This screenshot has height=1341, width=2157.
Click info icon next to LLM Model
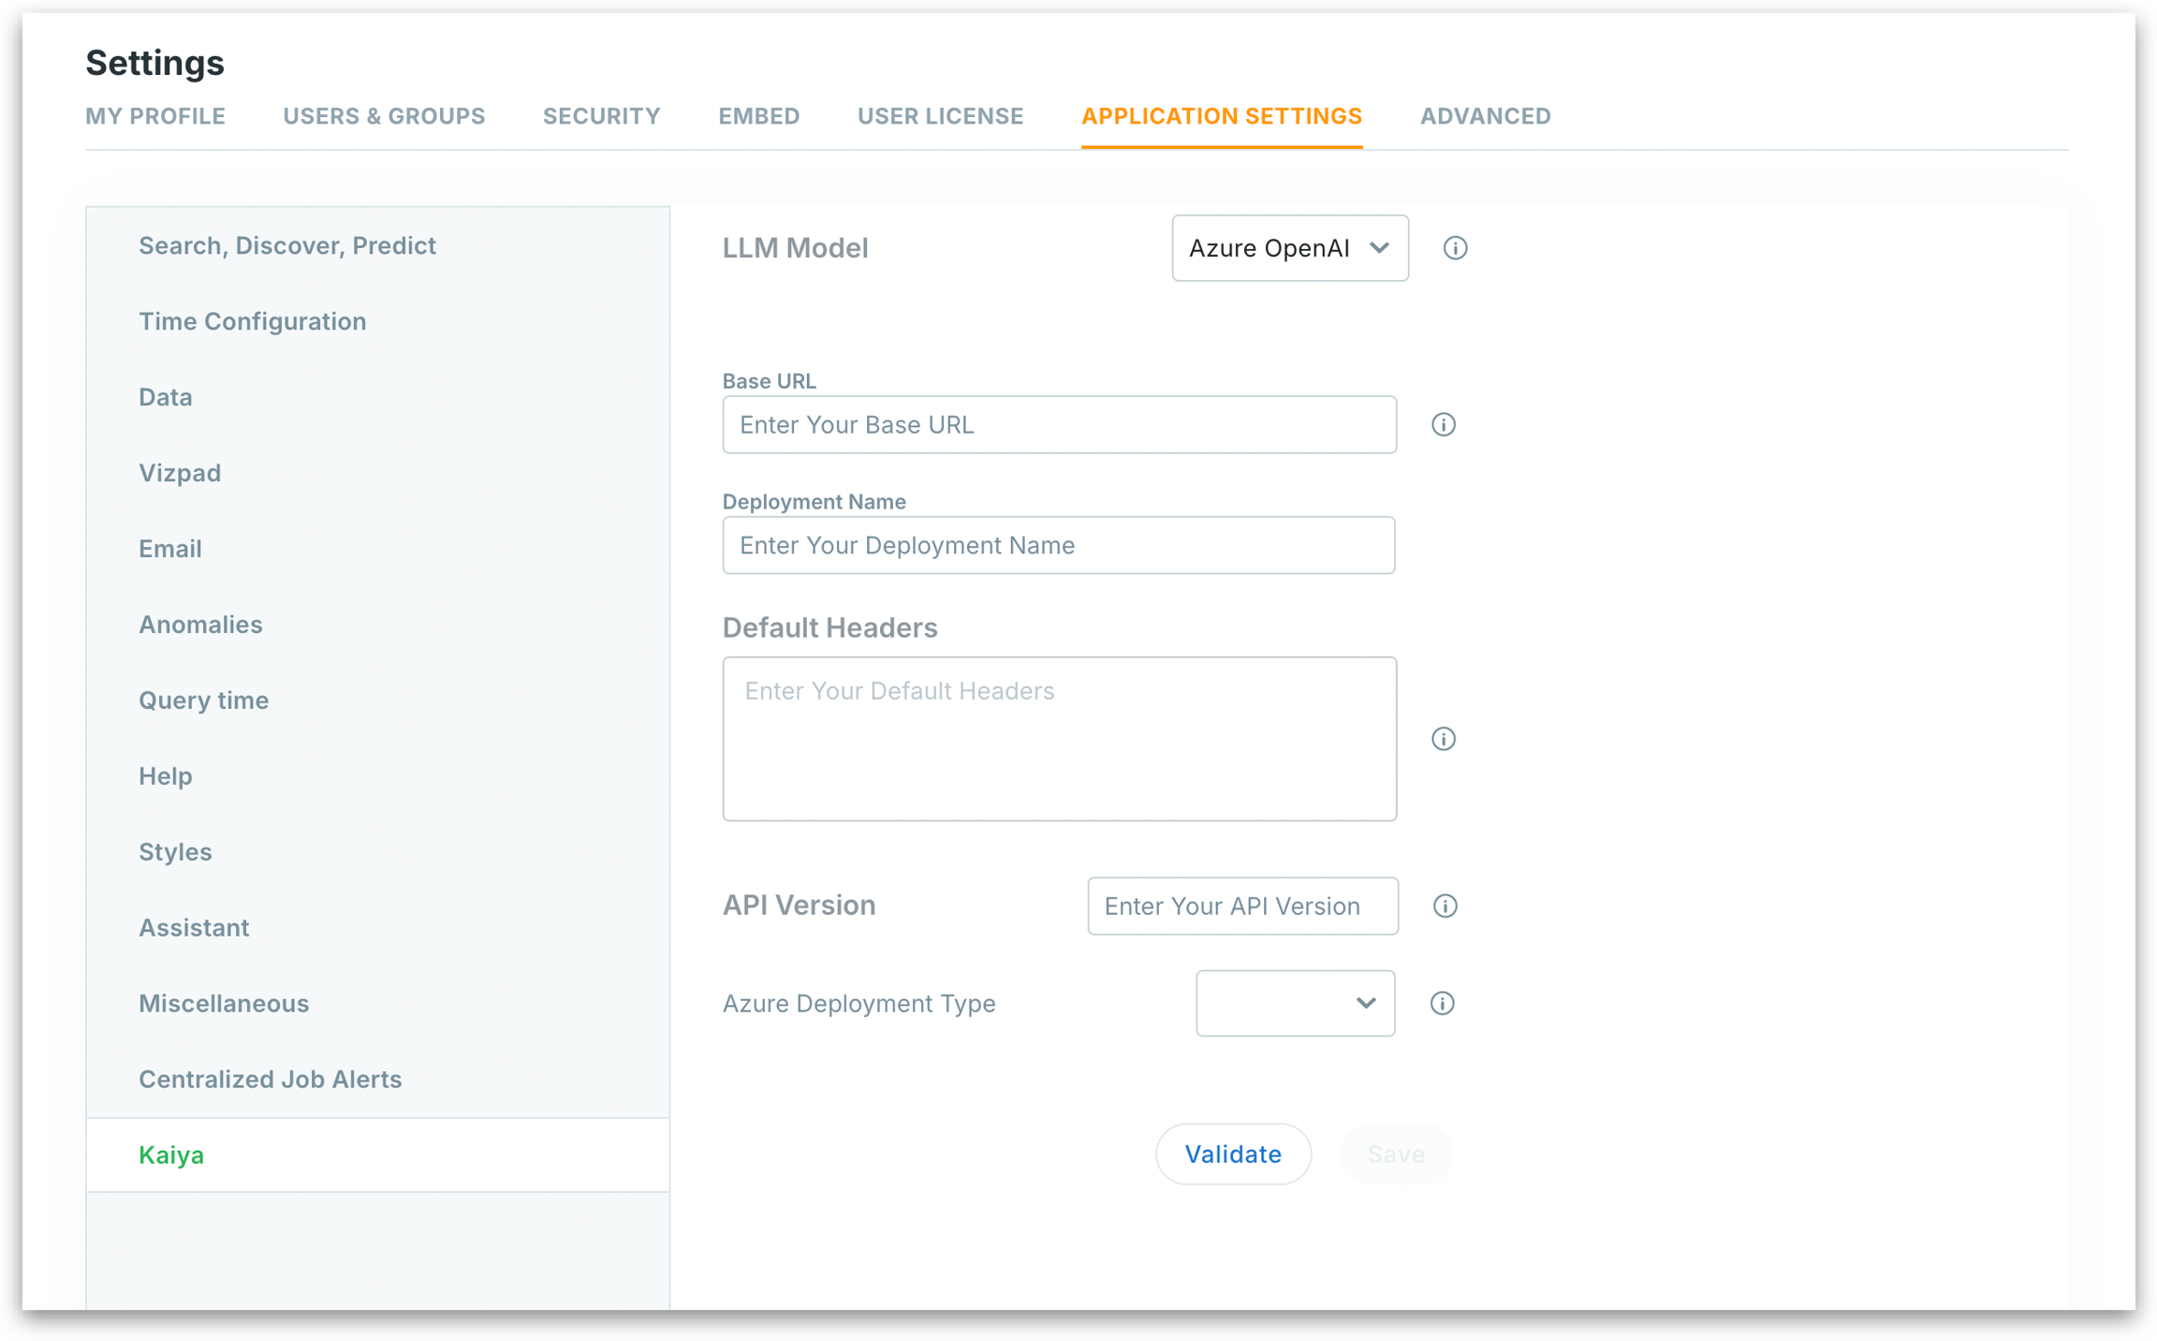1455,248
